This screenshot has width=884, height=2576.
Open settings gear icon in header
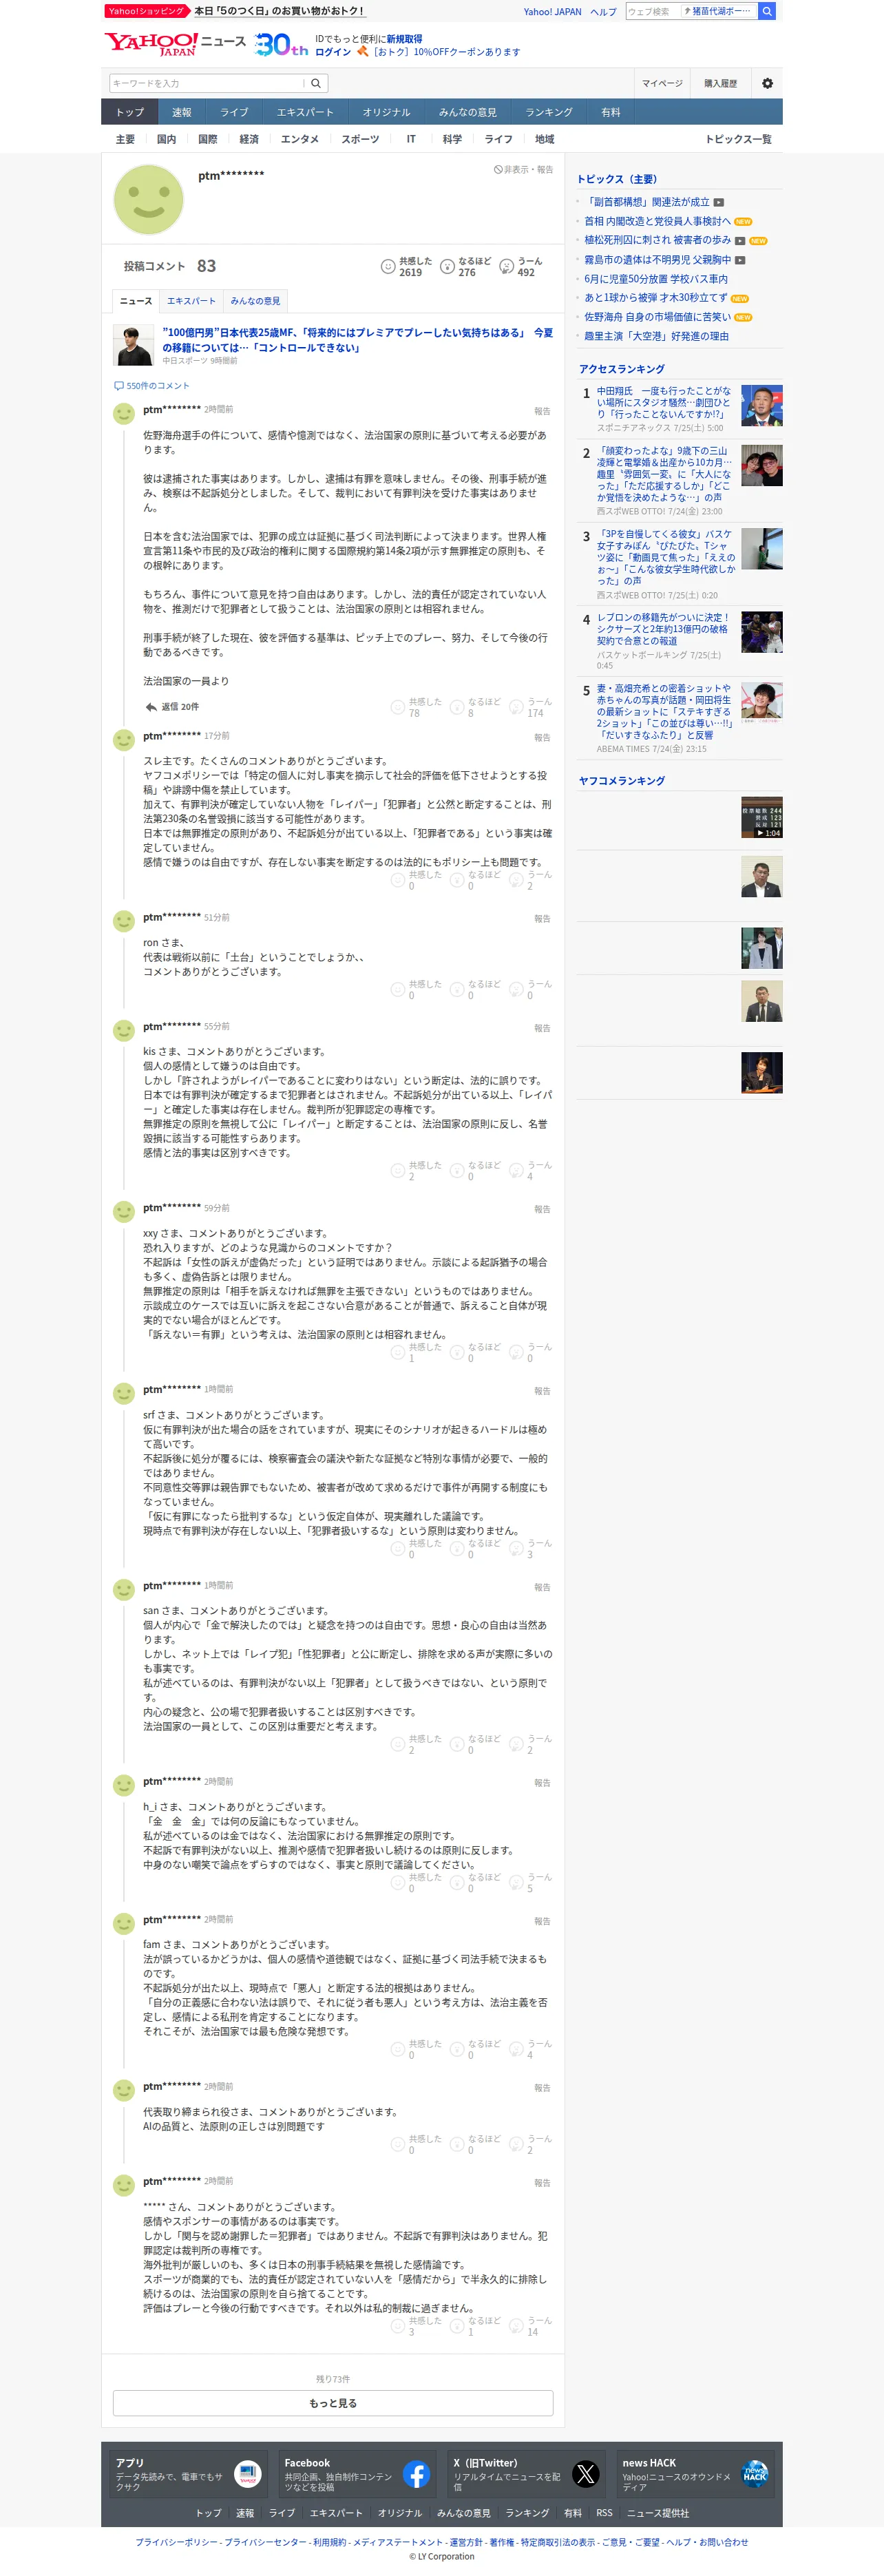(x=767, y=83)
